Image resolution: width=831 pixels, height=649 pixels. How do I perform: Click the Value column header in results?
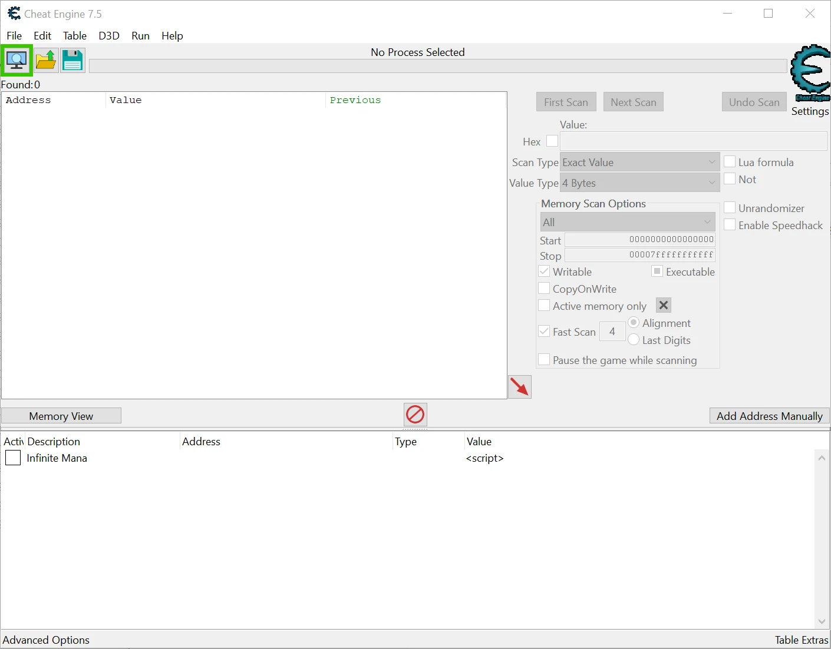point(216,100)
